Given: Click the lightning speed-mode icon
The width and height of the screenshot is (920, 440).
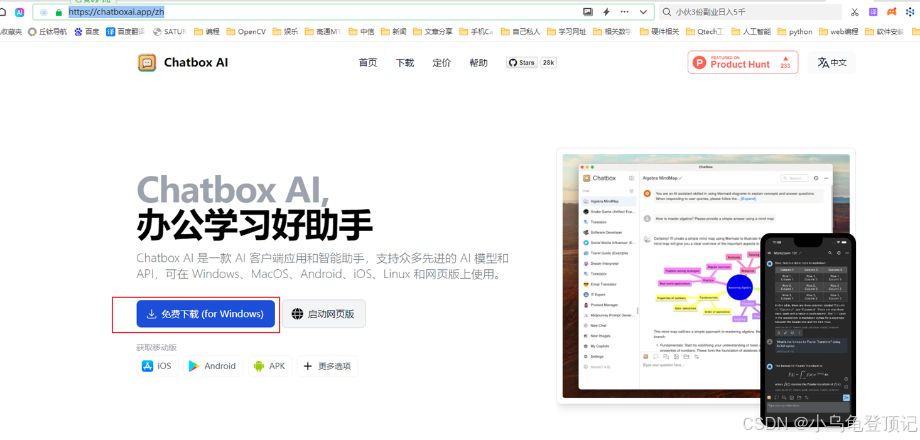Looking at the screenshot, I should 606,12.
